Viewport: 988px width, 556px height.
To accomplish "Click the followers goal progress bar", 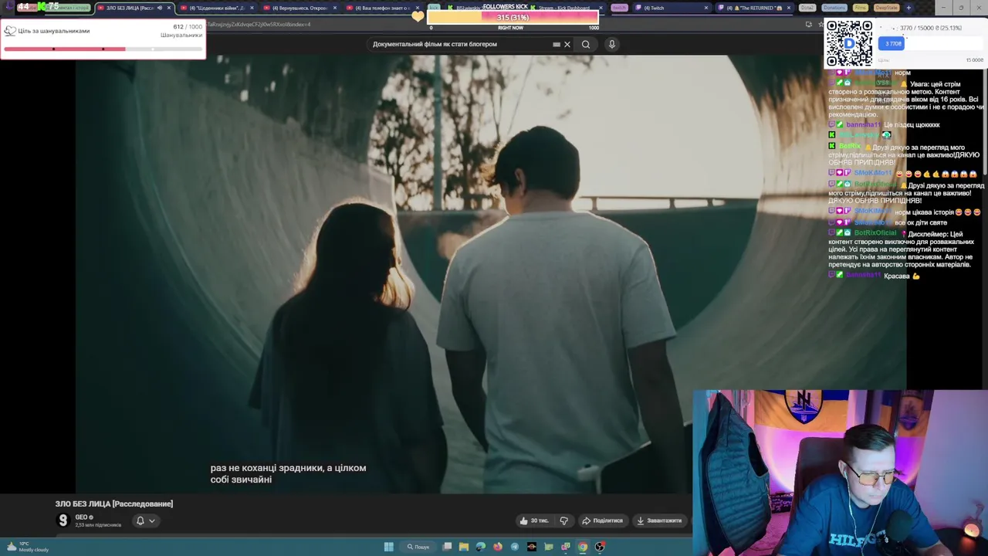I will click(x=103, y=49).
